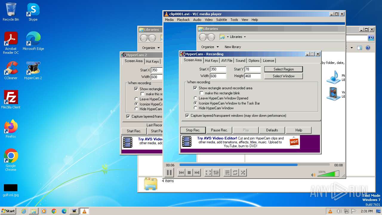The height and width of the screenshot is (215, 382).
Task: Open the Videos library icon
Action: (333, 94)
